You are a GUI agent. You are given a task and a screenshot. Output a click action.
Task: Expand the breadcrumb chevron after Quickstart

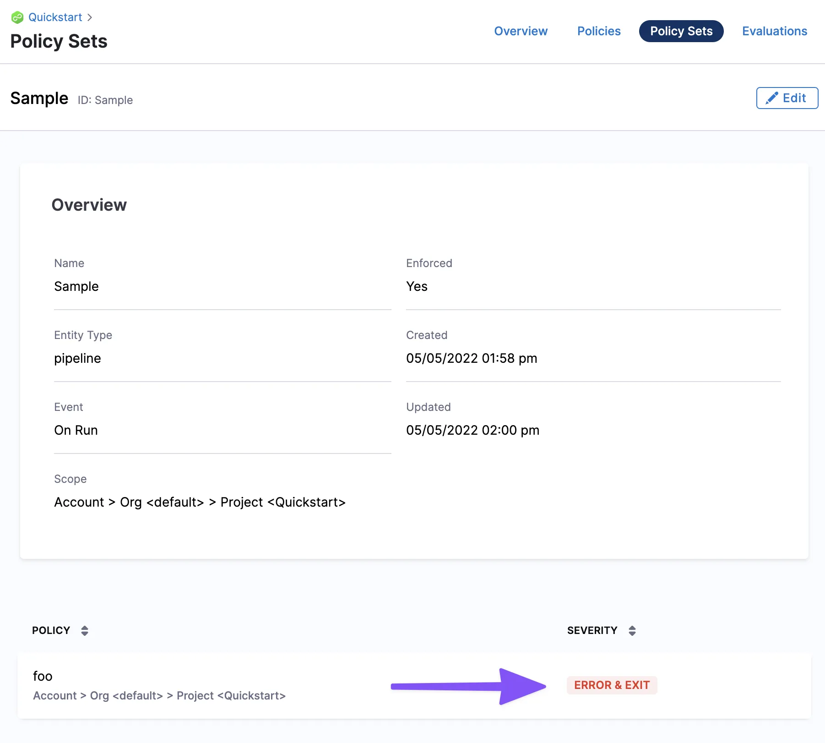[x=90, y=17]
